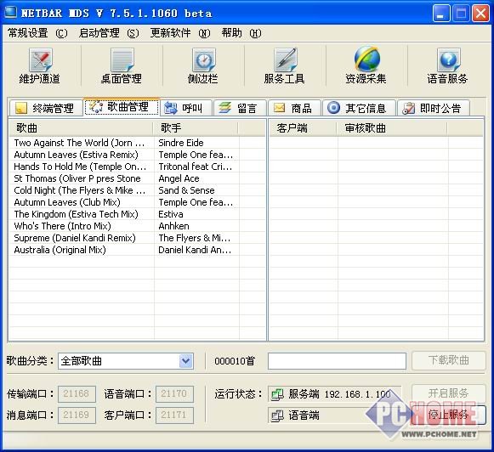The width and height of the screenshot is (494, 452).
Task: Select Supreme (Daniel Kandi Remix) row
Action: pos(75,238)
